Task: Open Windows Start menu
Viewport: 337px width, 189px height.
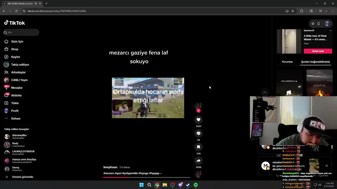Action: tap(141, 185)
